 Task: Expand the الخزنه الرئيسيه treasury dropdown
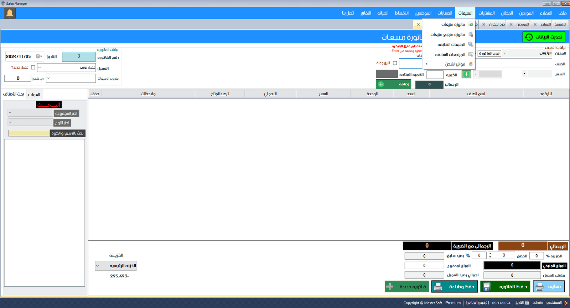98,266
